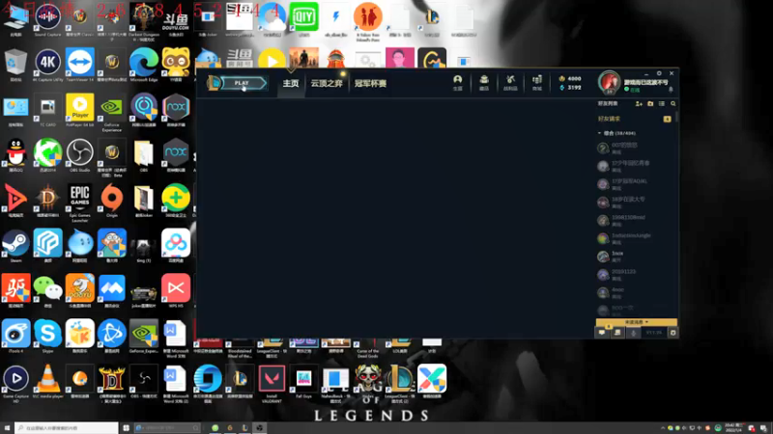Image resolution: width=773 pixels, height=434 pixels.
Task: Open the VLC media player desktop icon
Action: [x=47, y=382]
